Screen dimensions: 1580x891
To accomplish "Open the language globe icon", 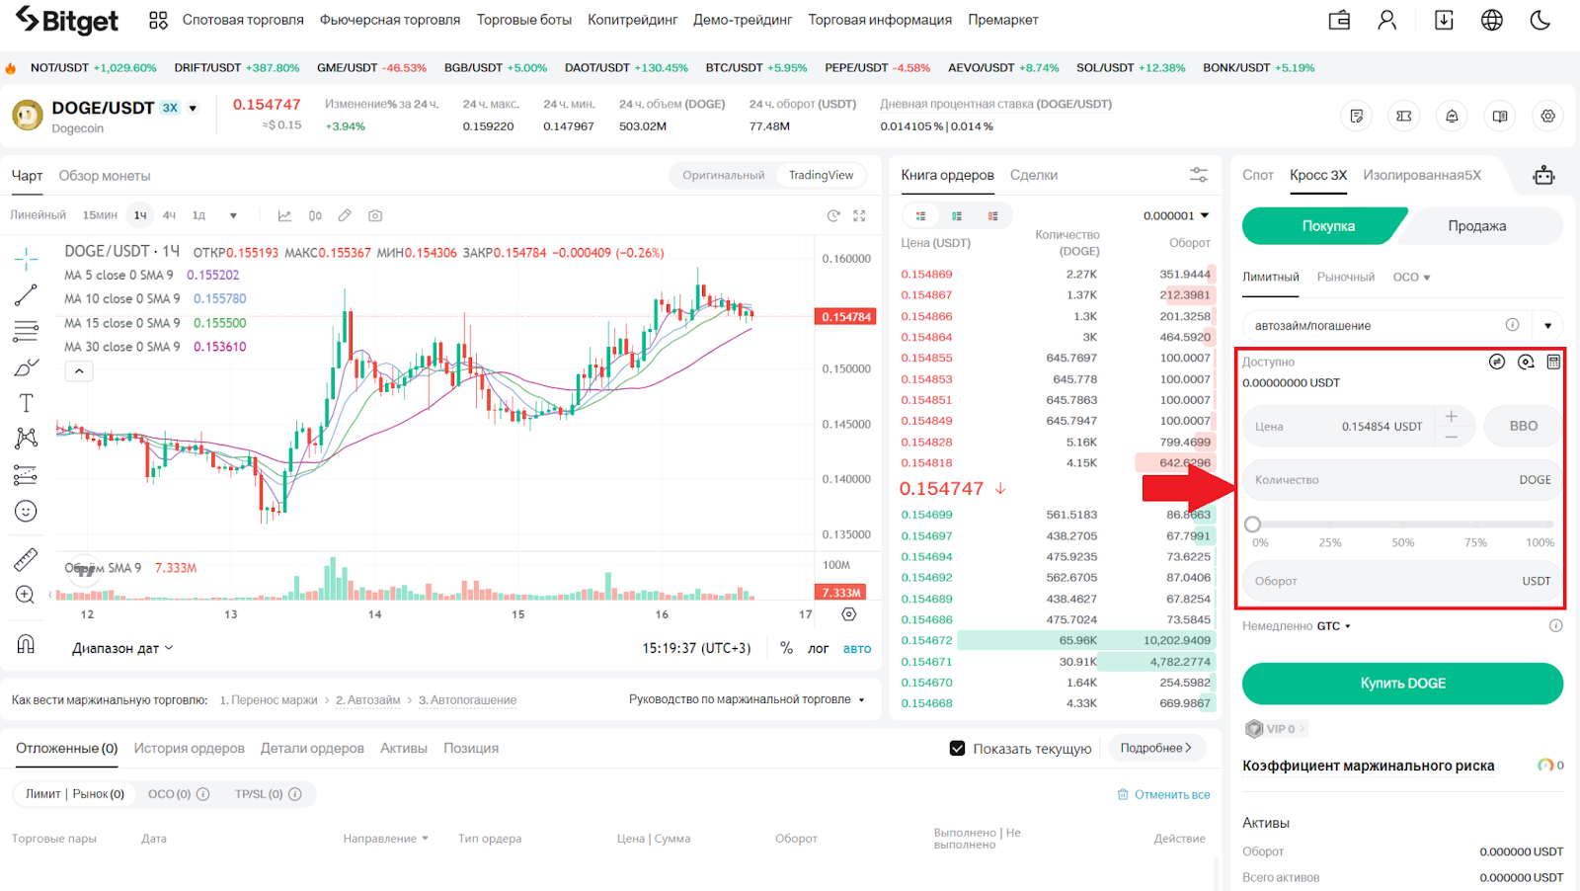I will 1492,20.
